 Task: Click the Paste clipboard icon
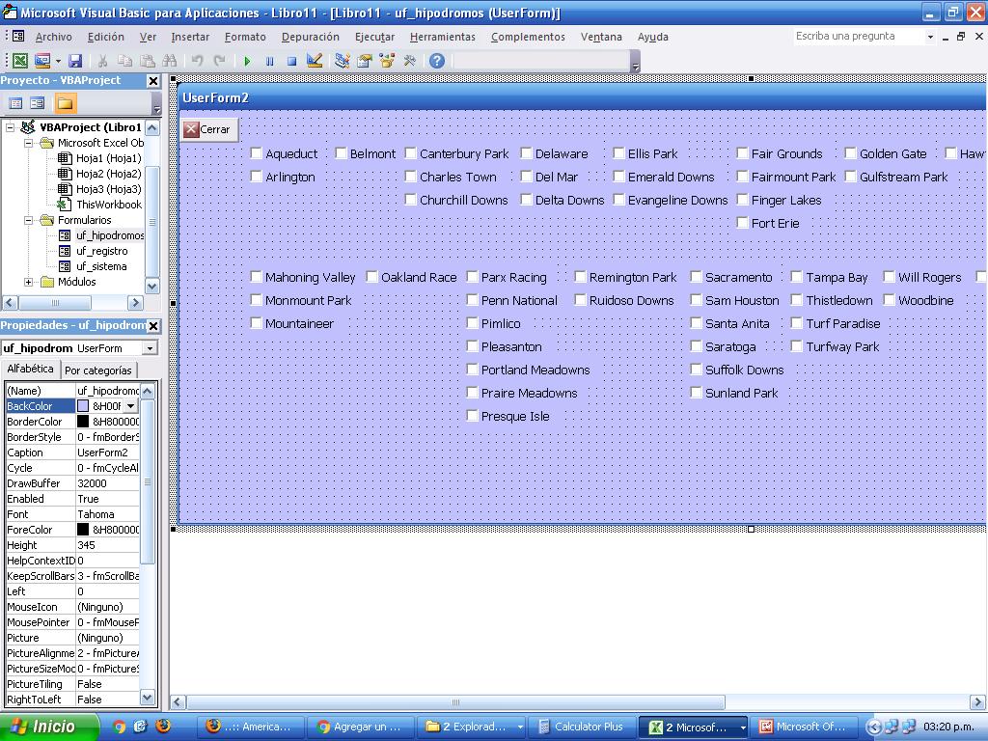(148, 61)
